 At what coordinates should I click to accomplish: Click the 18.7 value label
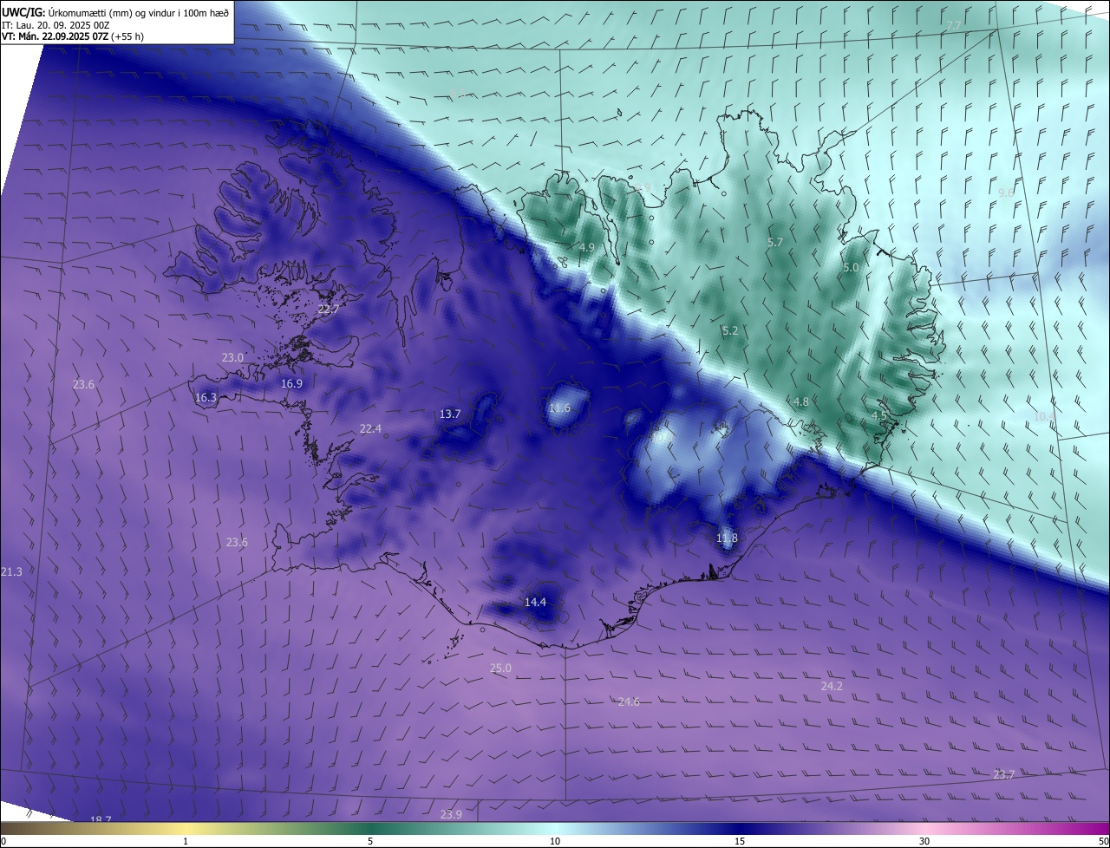pyautogui.click(x=101, y=819)
